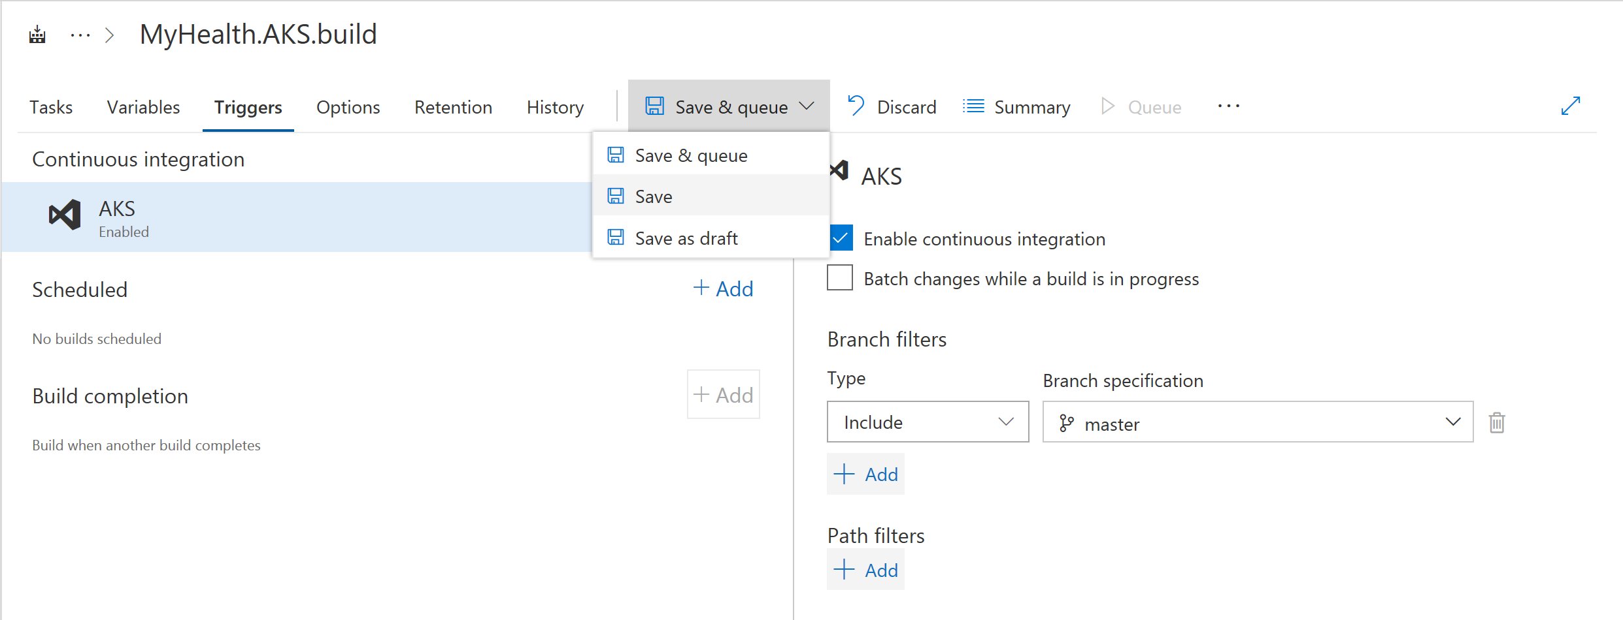Click the AKS title in right panel

pos(881,176)
